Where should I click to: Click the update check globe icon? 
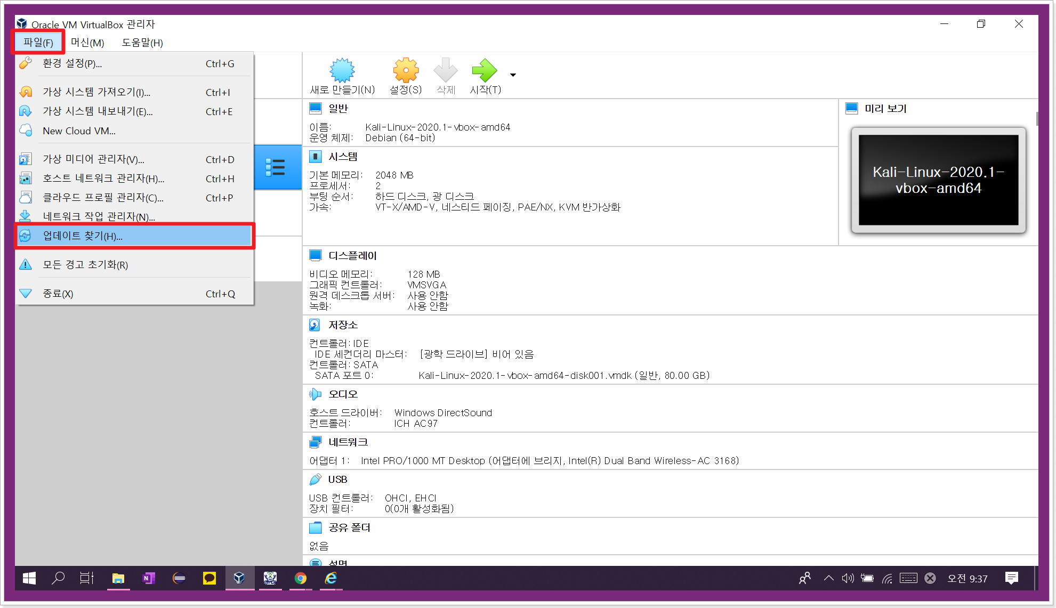point(26,236)
